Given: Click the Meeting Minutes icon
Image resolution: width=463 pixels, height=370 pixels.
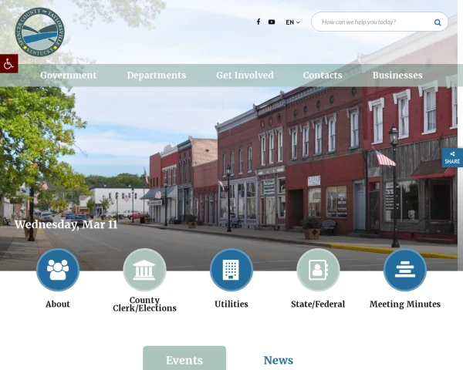Looking at the screenshot, I should coord(405,270).
